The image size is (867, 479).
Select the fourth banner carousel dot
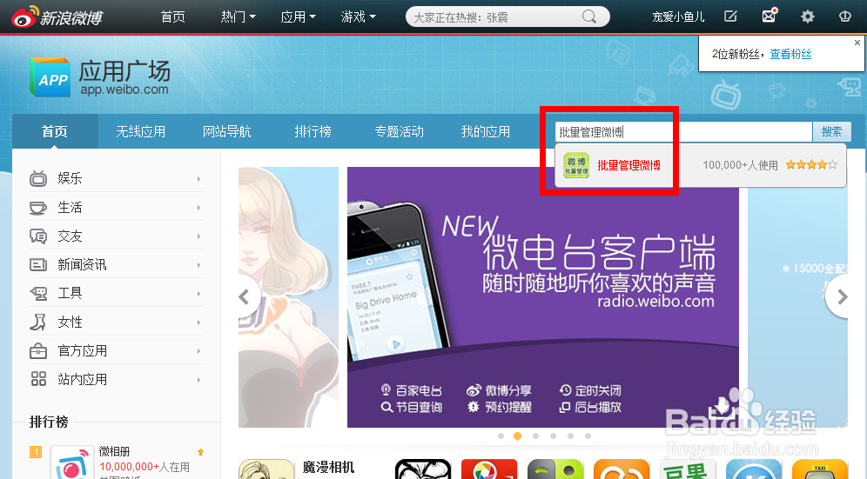pyautogui.click(x=553, y=436)
